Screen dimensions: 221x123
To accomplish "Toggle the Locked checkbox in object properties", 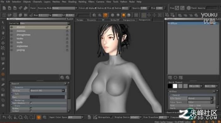I will tap(31, 111).
